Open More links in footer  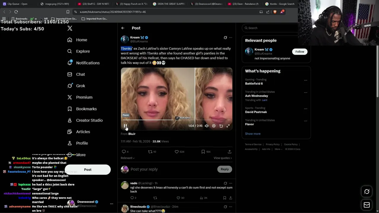(278, 149)
